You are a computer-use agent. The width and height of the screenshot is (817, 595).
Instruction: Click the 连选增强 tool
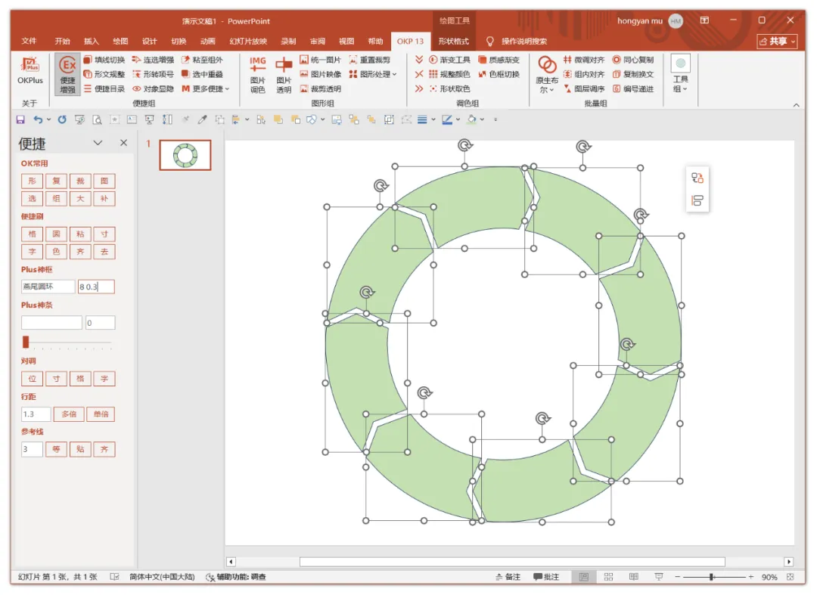point(153,60)
